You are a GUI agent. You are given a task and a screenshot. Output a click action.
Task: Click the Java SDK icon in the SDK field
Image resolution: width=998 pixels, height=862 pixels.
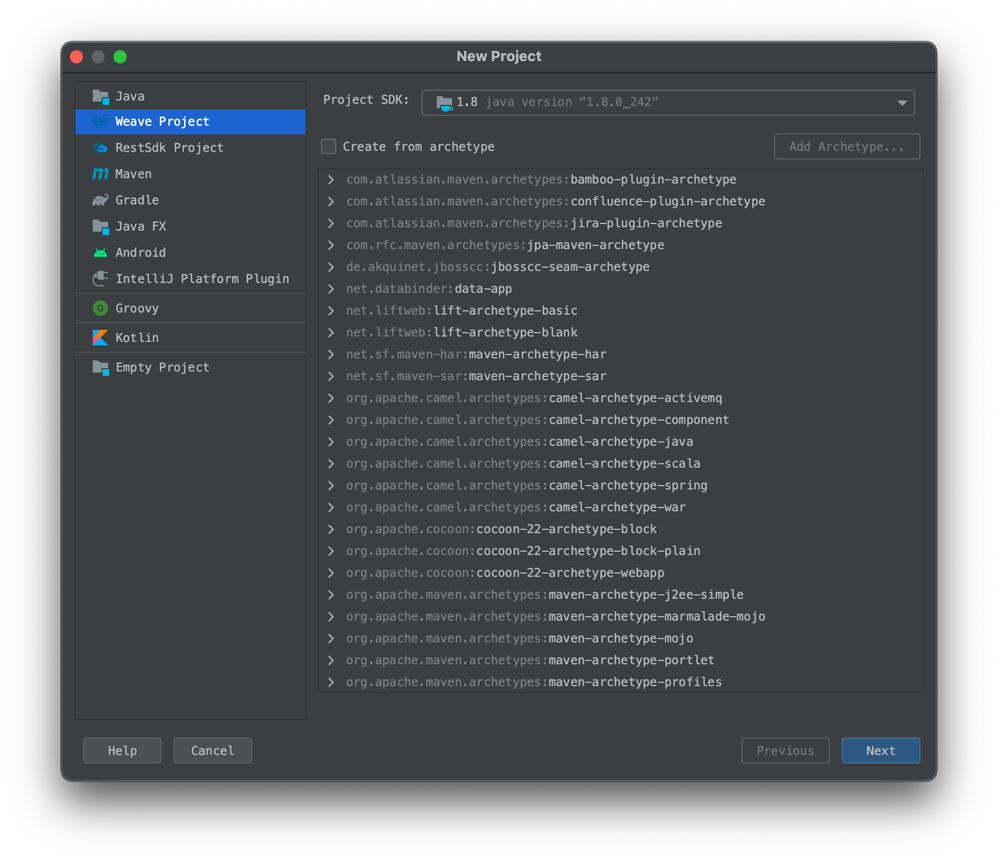pyautogui.click(x=444, y=102)
